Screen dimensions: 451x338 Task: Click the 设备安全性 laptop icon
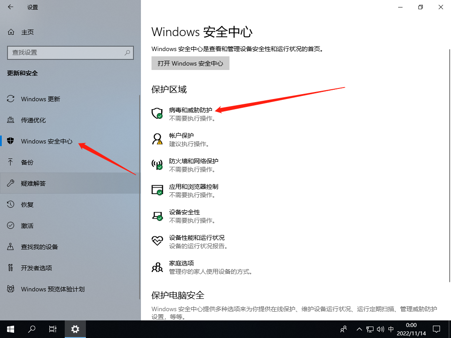click(157, 216)
